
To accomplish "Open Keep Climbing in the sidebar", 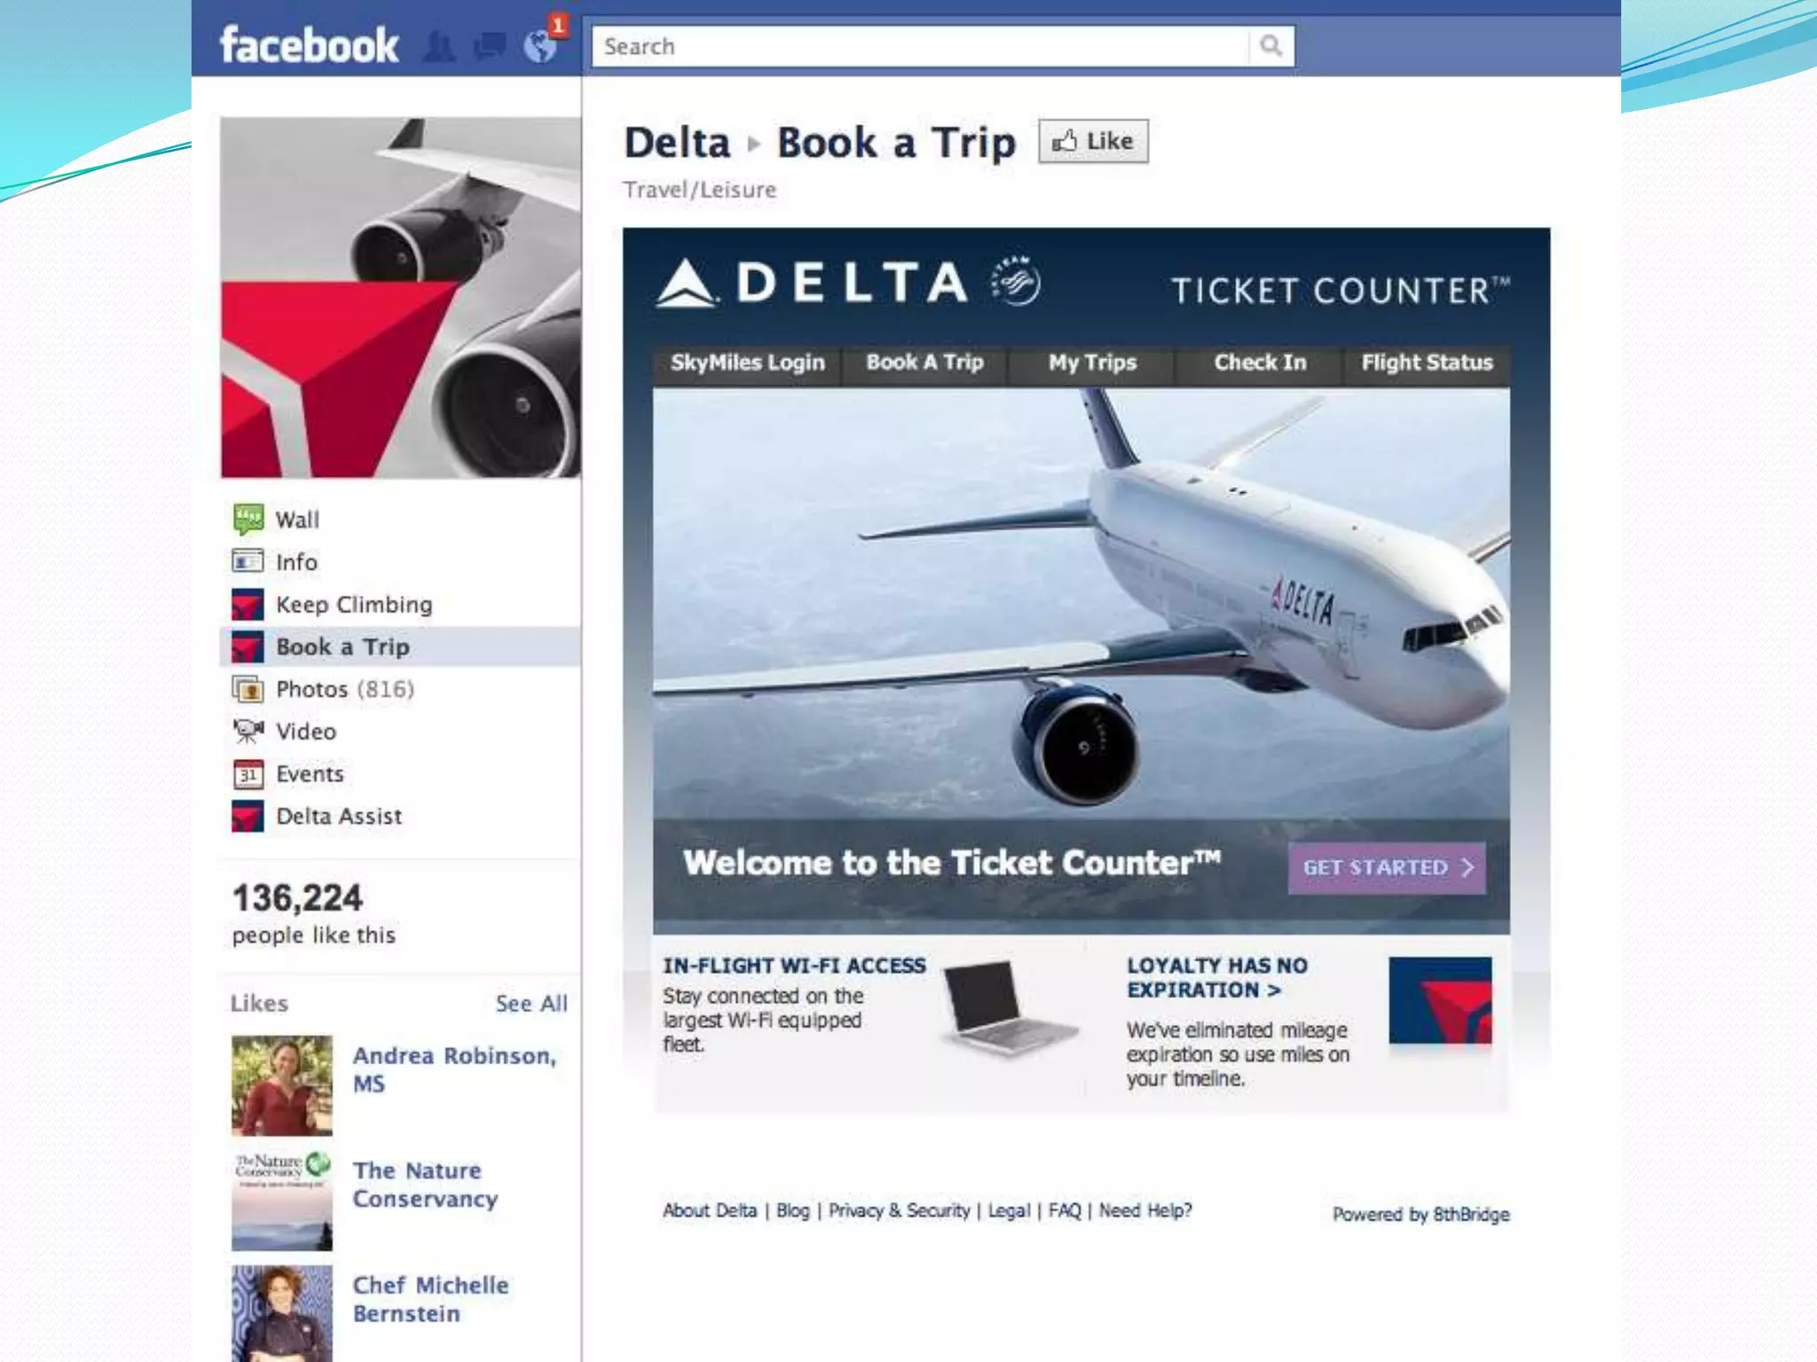I will 354,605.
